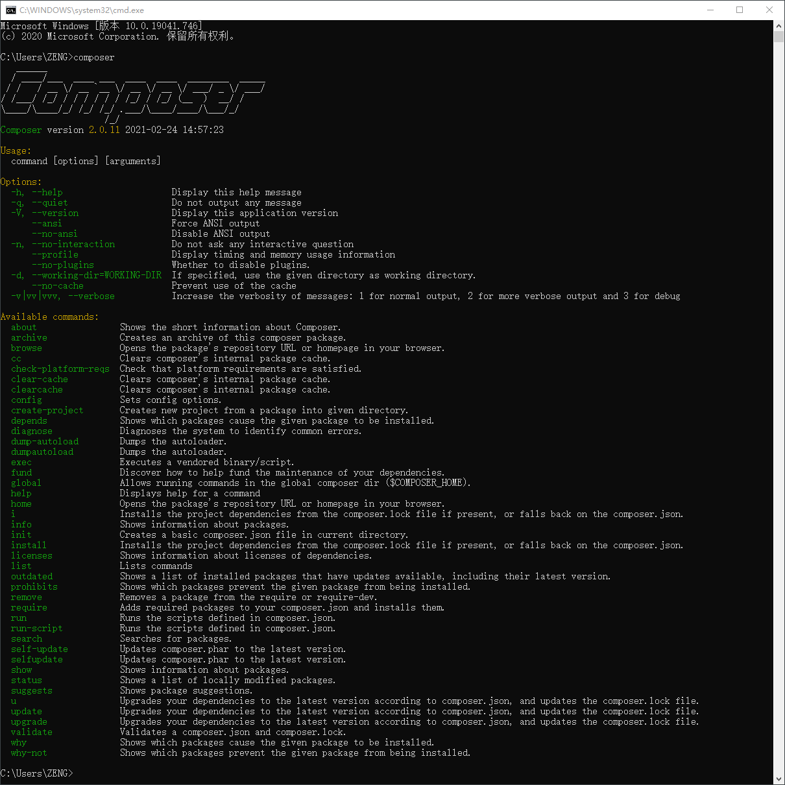Image resolution: width=785 pixels, height=785 pixels.
Task: Click the '--no-interaction' option text
Action: coord(73,244)
